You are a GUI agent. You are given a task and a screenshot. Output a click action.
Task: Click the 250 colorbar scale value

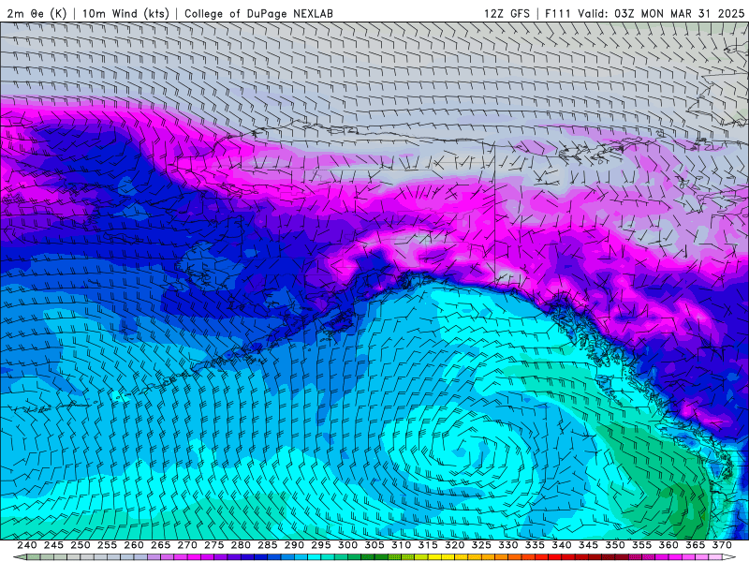[81, 545]
